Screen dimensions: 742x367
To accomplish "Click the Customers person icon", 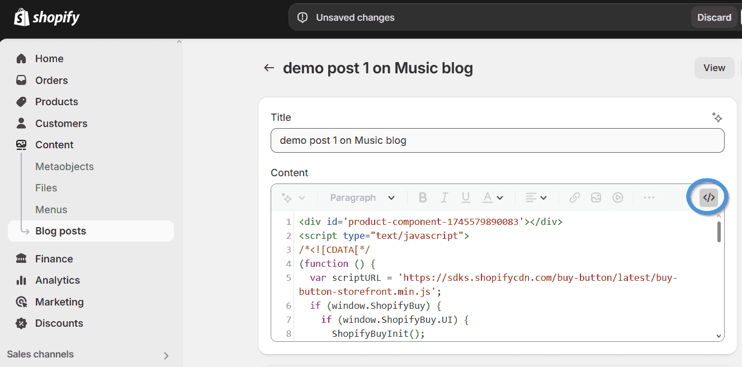I will click(x=21, y=123).
